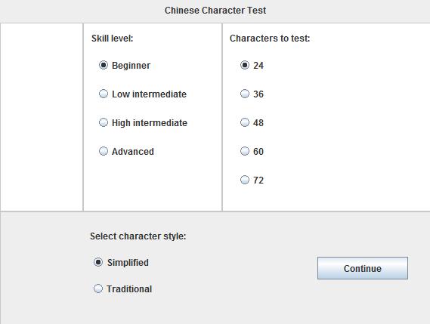Choose Simplified character style
430x324 pixels.
coord(98,262)
